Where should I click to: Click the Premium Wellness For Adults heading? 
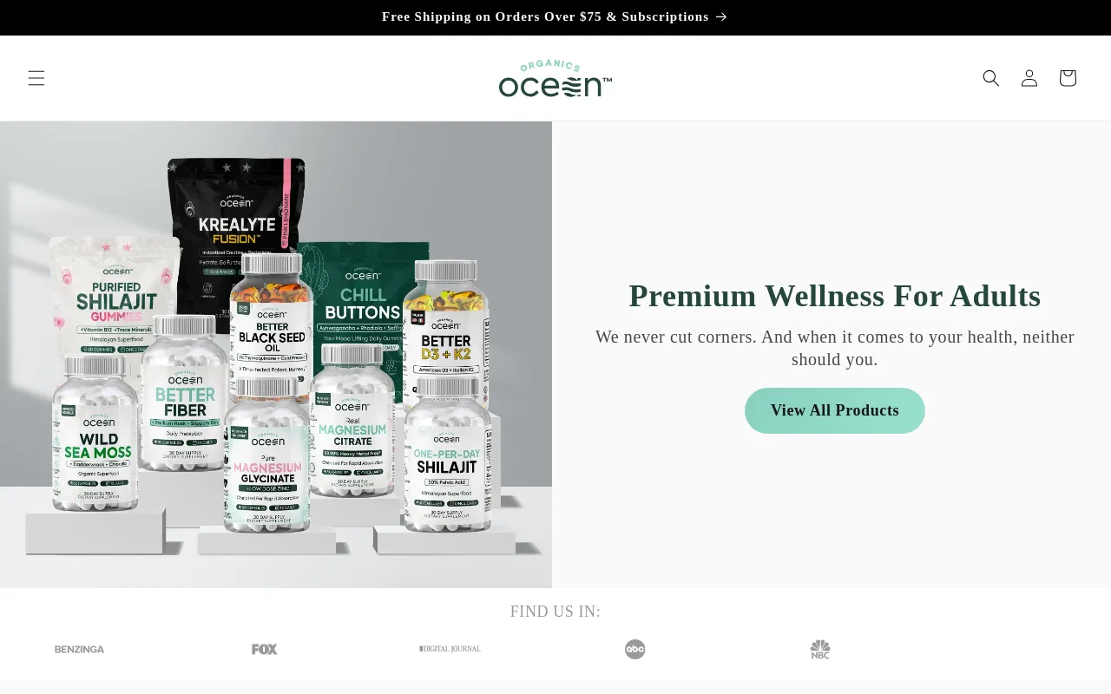[835, 296]
